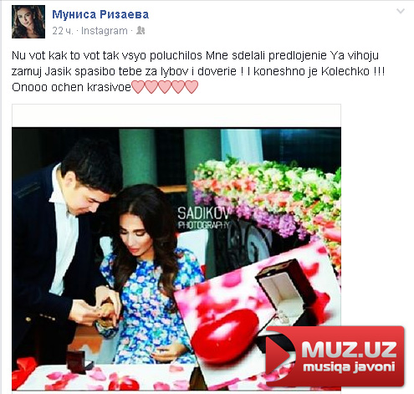414x394 pixels.
Task: Click the small dark jewelry box on the table
Action: pos(78,361)
